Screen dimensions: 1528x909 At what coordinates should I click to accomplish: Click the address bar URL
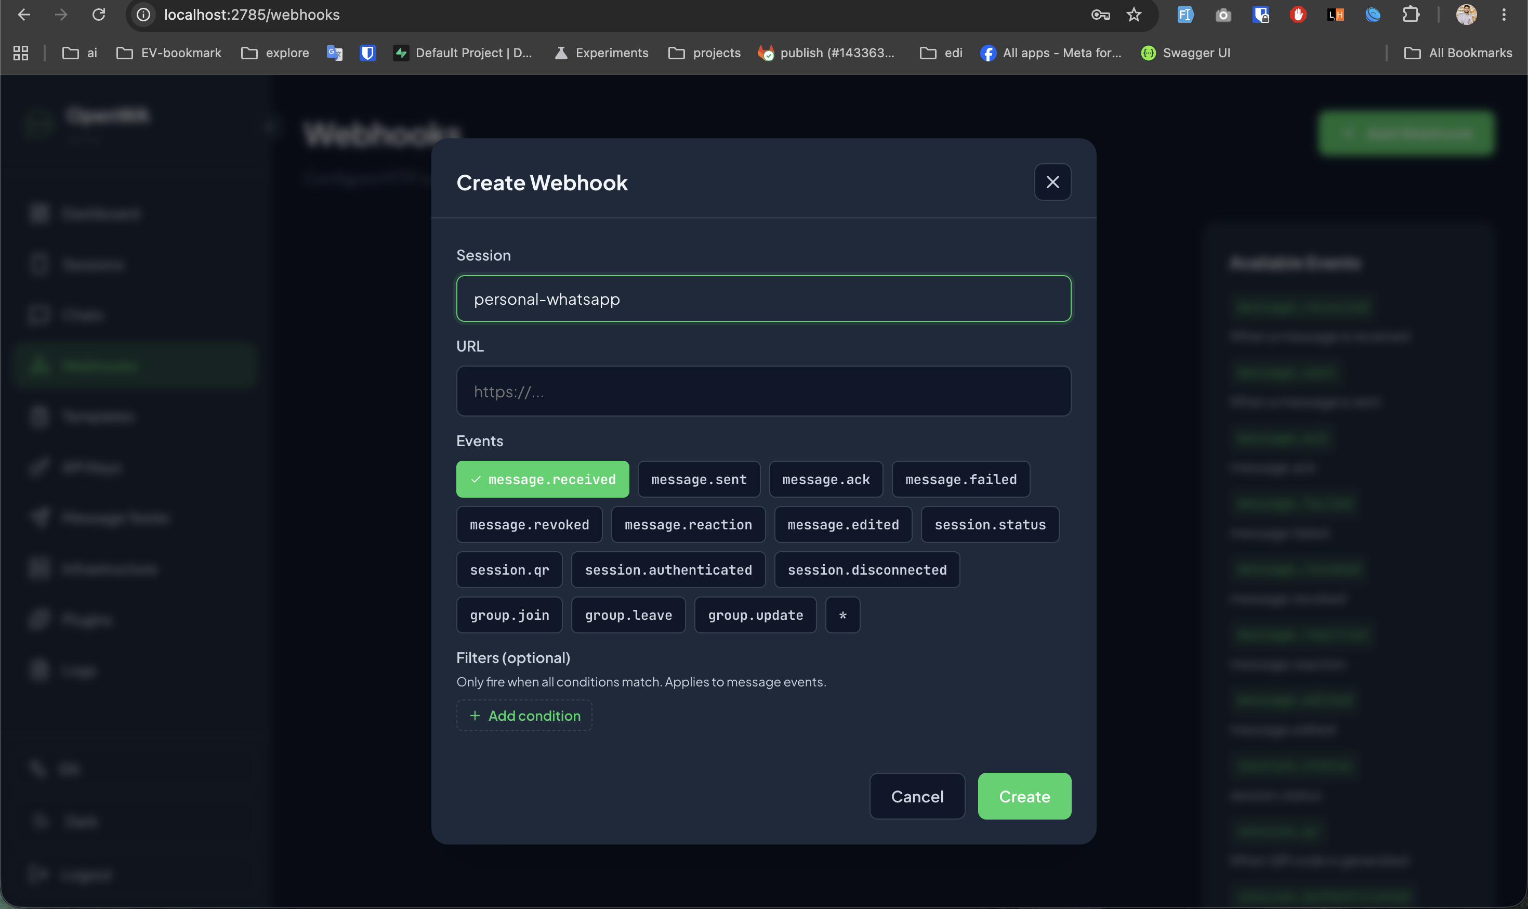click(x=252, y=15)
